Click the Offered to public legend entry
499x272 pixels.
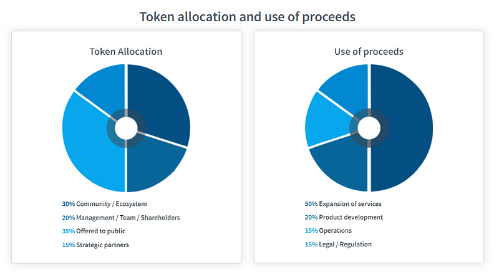click(x=94, y=231)
